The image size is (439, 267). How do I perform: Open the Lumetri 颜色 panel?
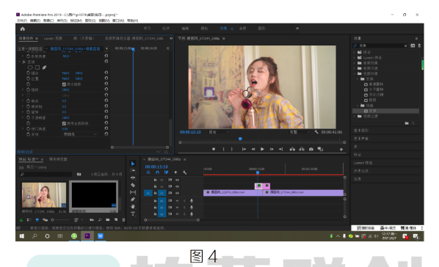coord(363,163)
